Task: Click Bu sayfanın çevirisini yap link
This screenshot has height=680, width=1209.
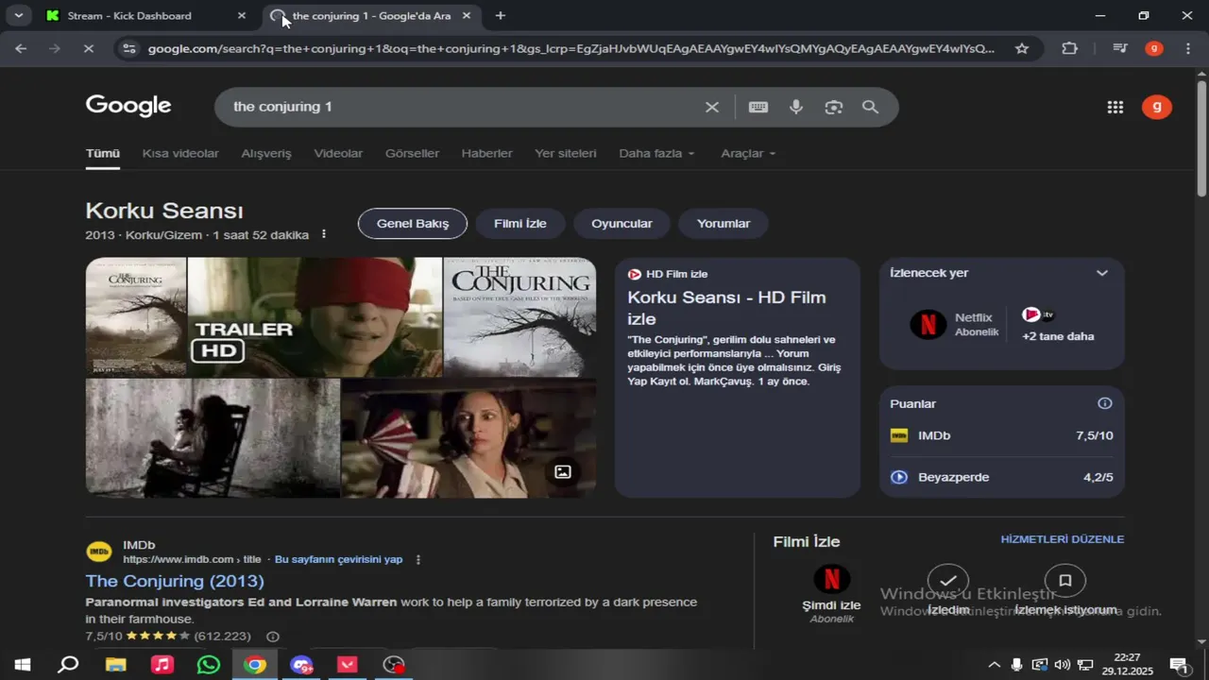Action: tap(338, 559)
